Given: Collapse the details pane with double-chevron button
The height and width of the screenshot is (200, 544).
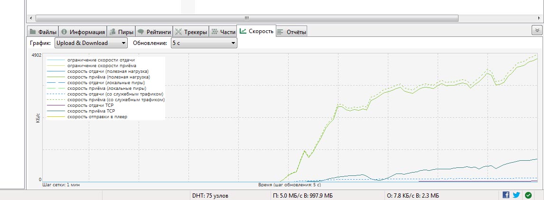Looking at the screenshot, I should (x=537, y=30).
